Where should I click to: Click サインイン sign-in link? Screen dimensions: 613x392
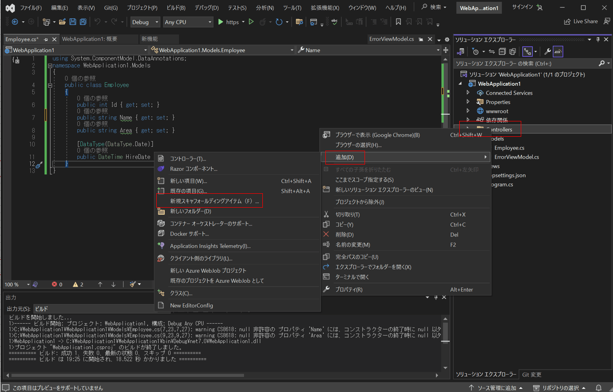point(523,7)
